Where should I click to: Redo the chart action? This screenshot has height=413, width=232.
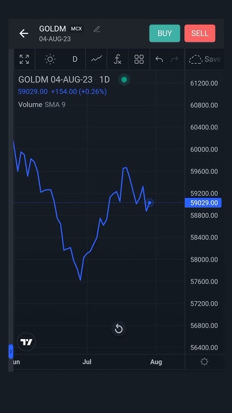point(174,60)
